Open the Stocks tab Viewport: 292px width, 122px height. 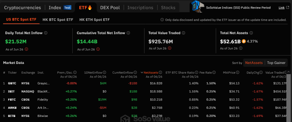click(x=168, y=8)
